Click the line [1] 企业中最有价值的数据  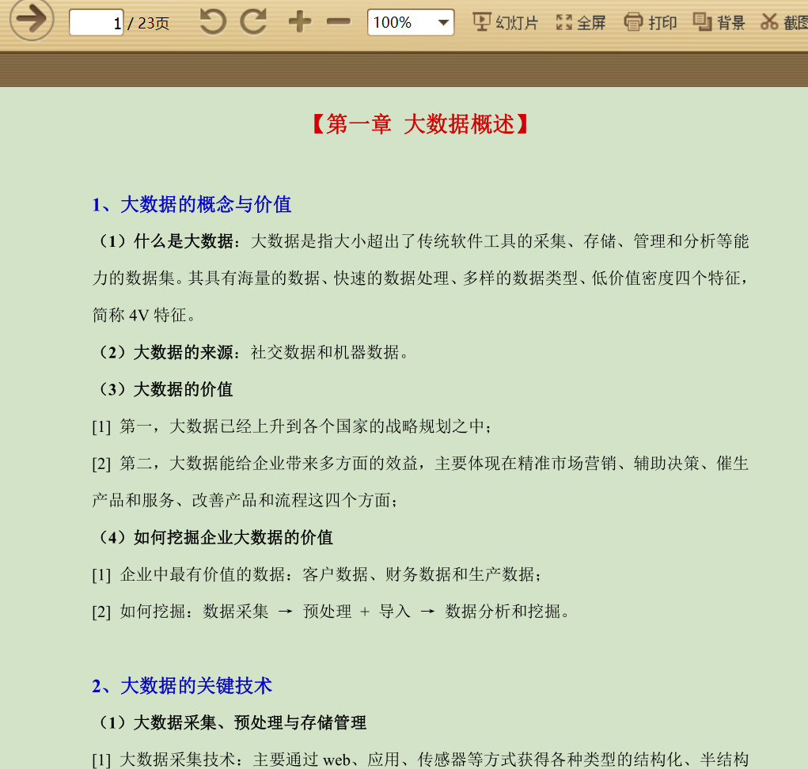point(317,575)
